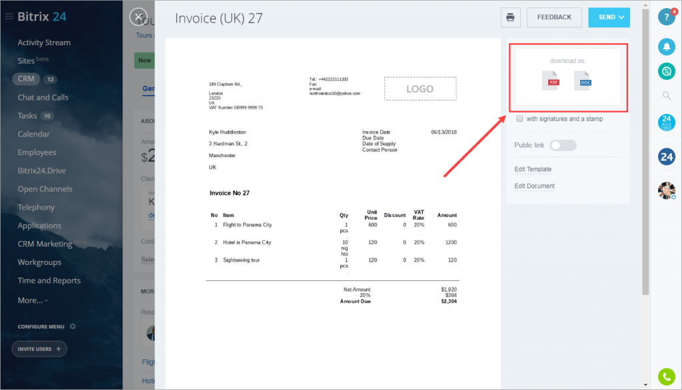The height and width of the screenshot is (390, 682).
Task: Open the Bitrix24 calendar-style 24 icon
Action: 666,122
